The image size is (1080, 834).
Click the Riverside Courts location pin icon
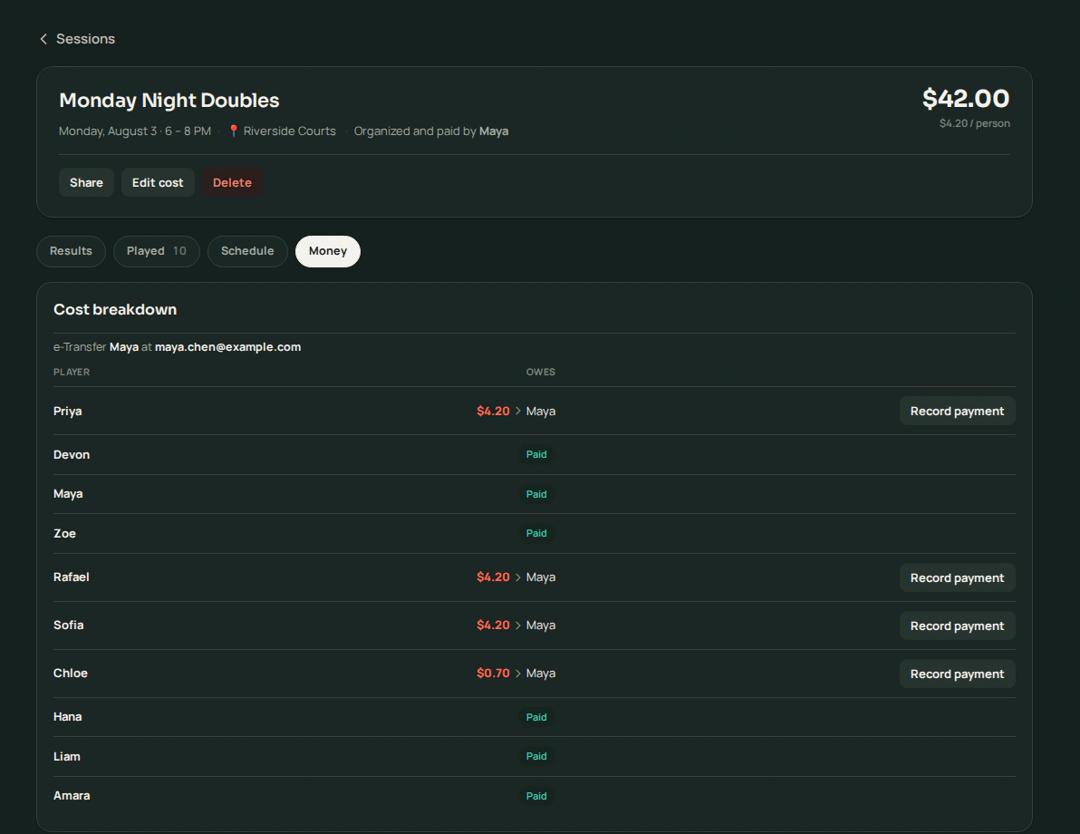tap(234, 131)
